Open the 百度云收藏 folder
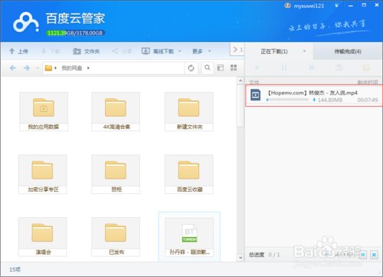The width and height of the screenshot is (383, 277). tap(189, 174)
